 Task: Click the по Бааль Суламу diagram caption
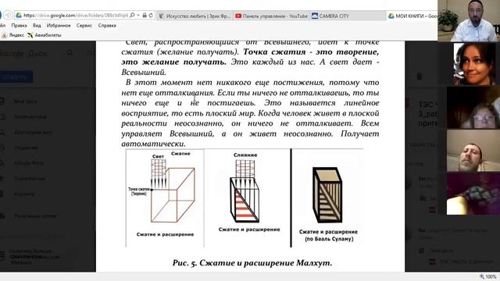click(329, 239)
